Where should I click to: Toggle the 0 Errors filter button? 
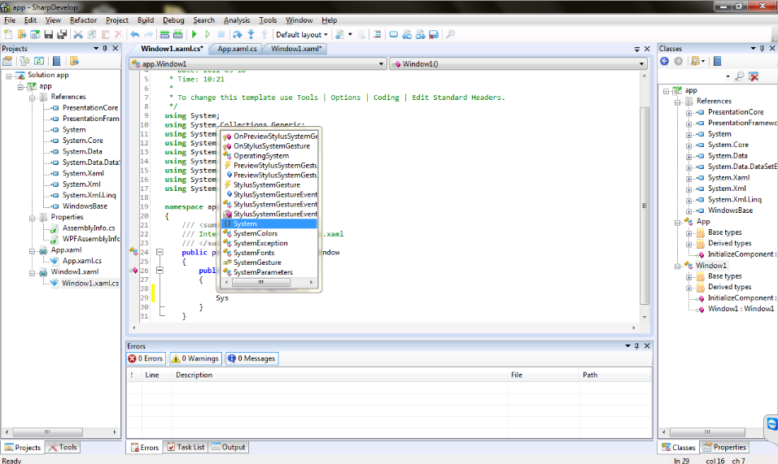(146, 358)
